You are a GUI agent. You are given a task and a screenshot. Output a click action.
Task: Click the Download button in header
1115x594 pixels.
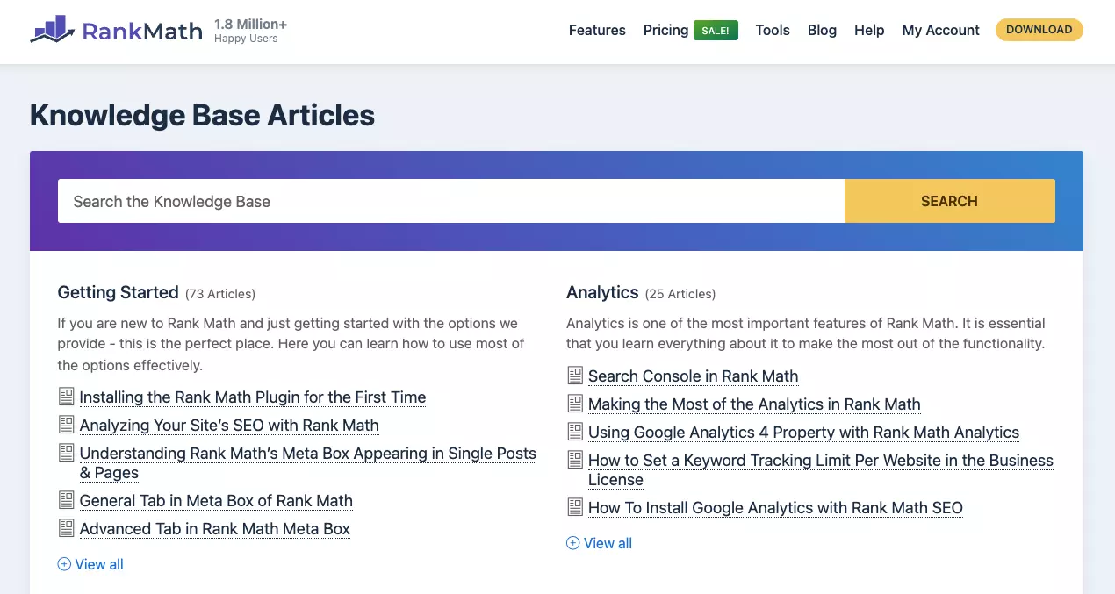coord(1039,30)
